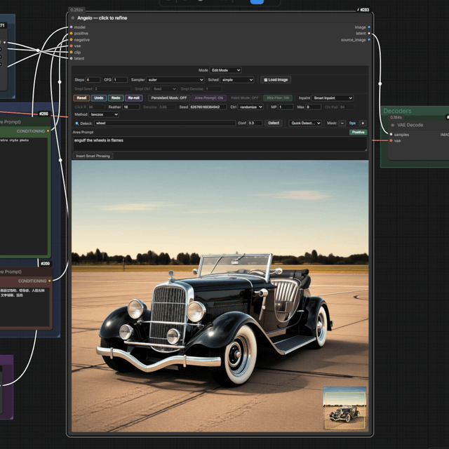
Task: Open the Inpaint Smart Inpaint dropdown
Action: 332,98
